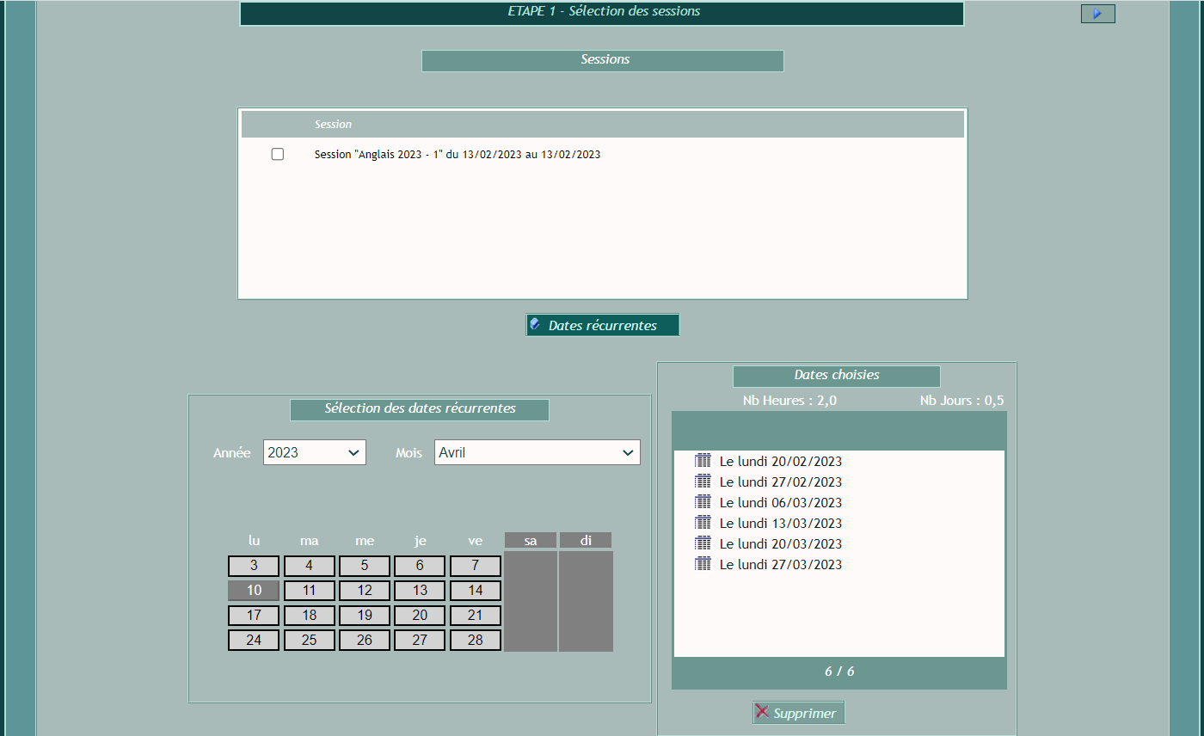Screen dimensions: 1204x736
Task: Click the red X icon on Supprimer
Action: click(762, 712)
